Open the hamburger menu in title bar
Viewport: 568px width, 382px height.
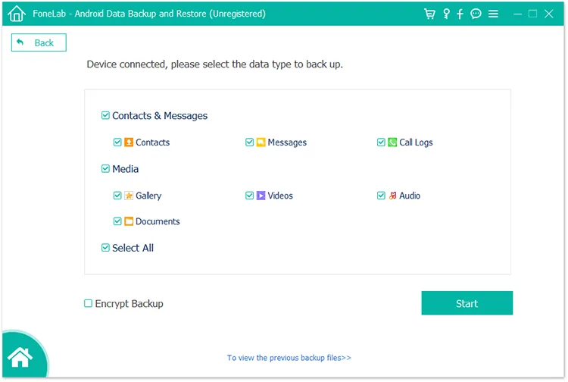coord(493,14)
